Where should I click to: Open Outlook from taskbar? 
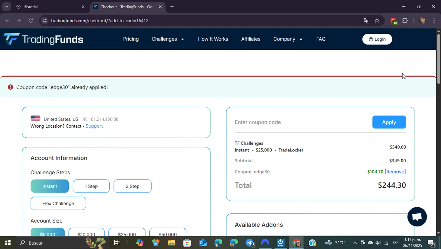(x=203, y=243)
